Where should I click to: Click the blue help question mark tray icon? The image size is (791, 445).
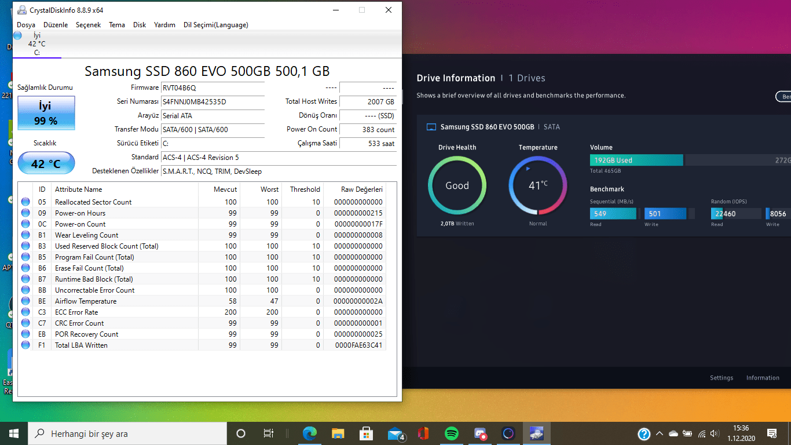click(x=644, y=433)
